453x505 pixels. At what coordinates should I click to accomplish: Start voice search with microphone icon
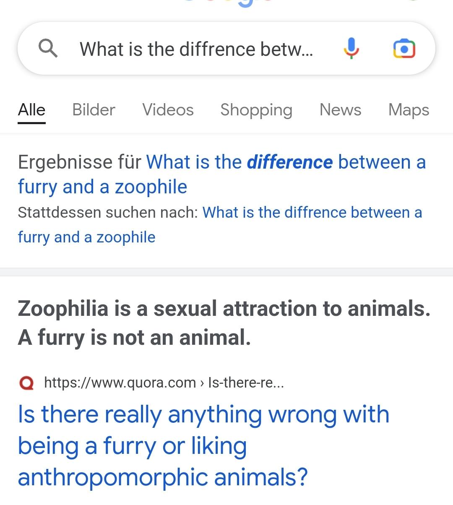click(x=351, y=48)
